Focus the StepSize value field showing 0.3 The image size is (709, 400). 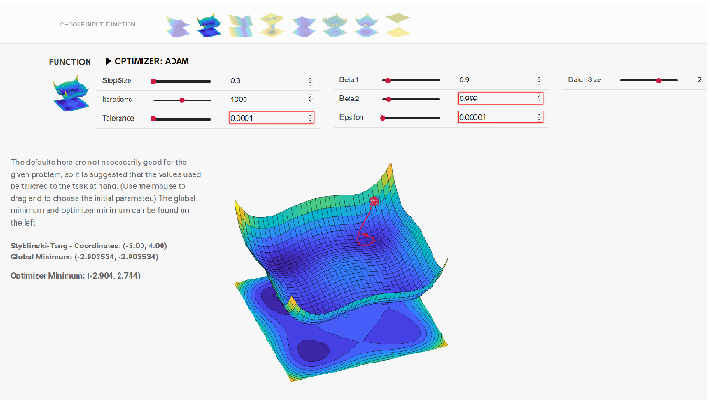coord(271,80)
